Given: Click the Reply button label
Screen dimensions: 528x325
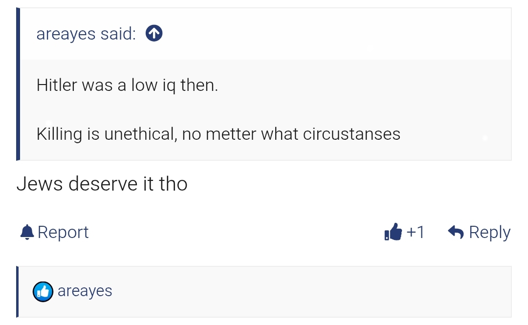Looking at the screenshot, I should [489, 232].
